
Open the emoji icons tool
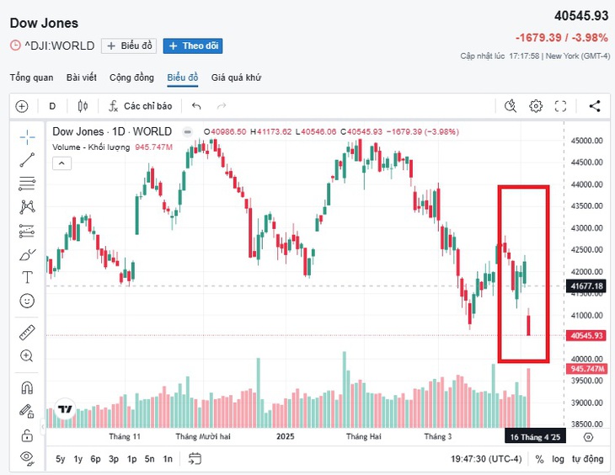tap(27, 301)
